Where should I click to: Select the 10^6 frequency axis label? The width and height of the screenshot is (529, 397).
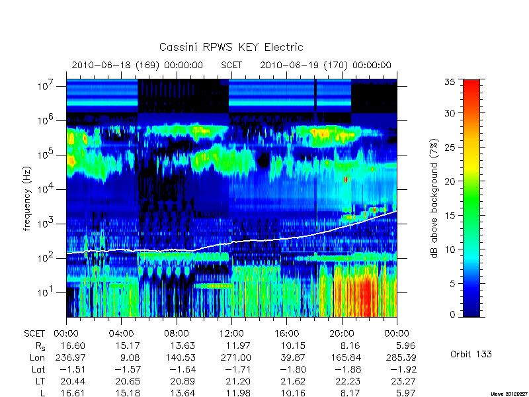(46, 120)
